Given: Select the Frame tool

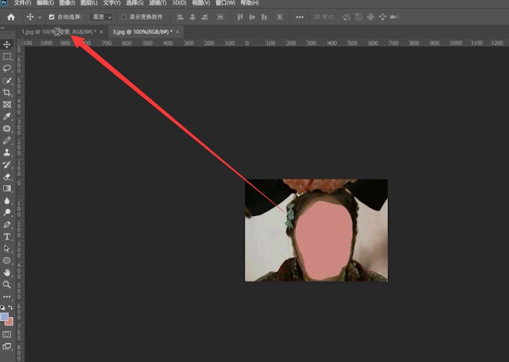Looking at the screenshot, I should click(x=7, y=104).
